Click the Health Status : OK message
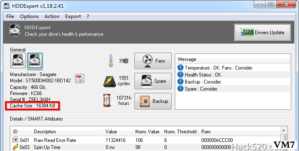 tap(203, 75)
